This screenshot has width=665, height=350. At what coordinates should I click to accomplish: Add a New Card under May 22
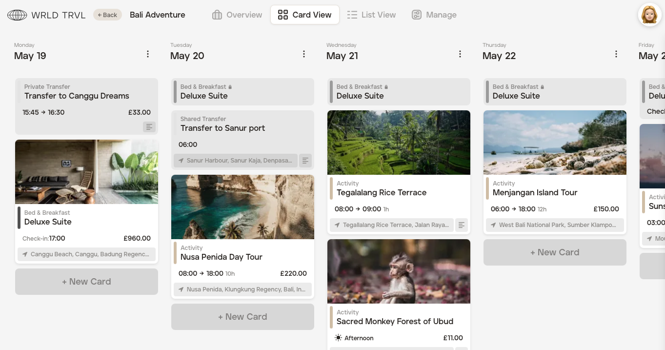(555, 252)
